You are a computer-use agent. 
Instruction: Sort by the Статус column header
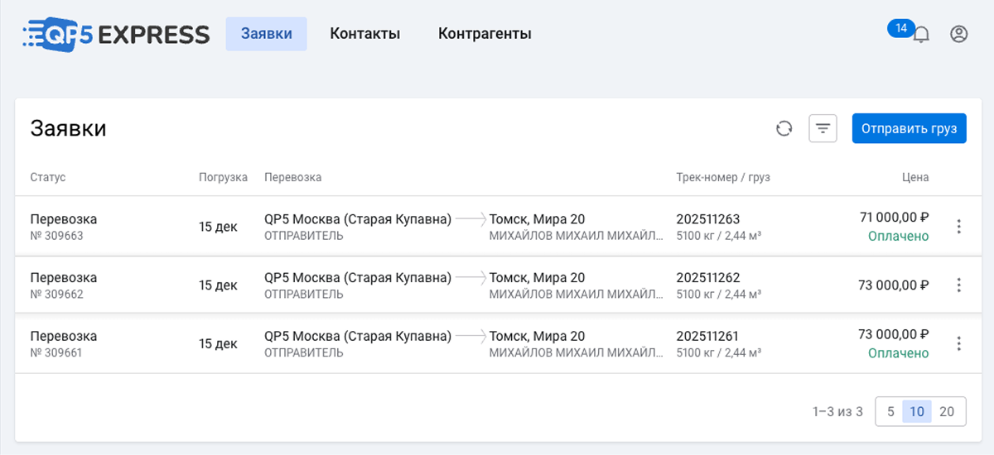(48, 177)
